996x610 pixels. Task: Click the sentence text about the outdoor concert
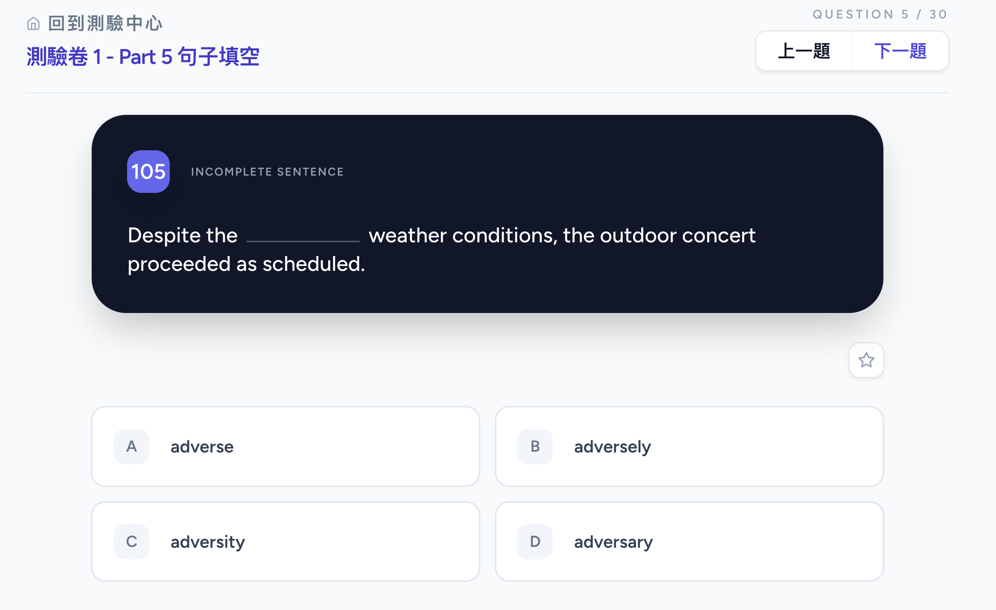click(x=441, y=250)
